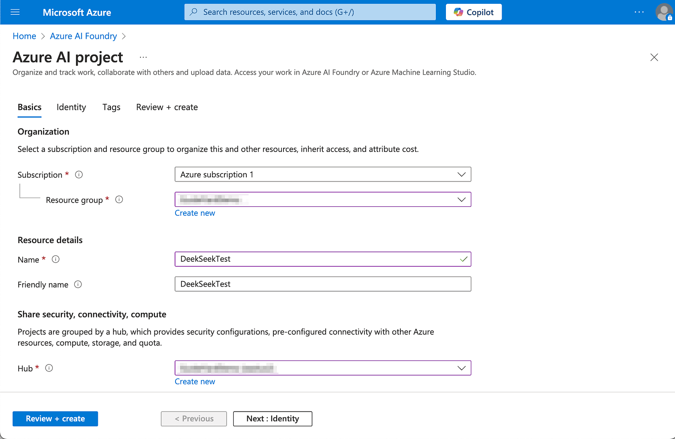
Task: Open the Copilot assistant
Action: click(x=474, y=12)
